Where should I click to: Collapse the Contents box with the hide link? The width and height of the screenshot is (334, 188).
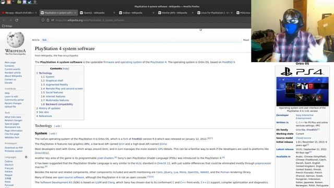click(66, 68)
